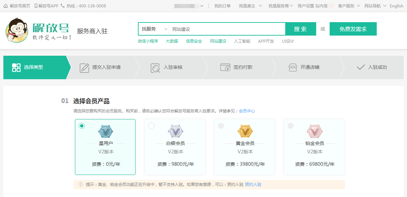407x197 pixels.
Task: Click the search input field with 网站建设
Action: pyautogui.click(x=227, y=29)
